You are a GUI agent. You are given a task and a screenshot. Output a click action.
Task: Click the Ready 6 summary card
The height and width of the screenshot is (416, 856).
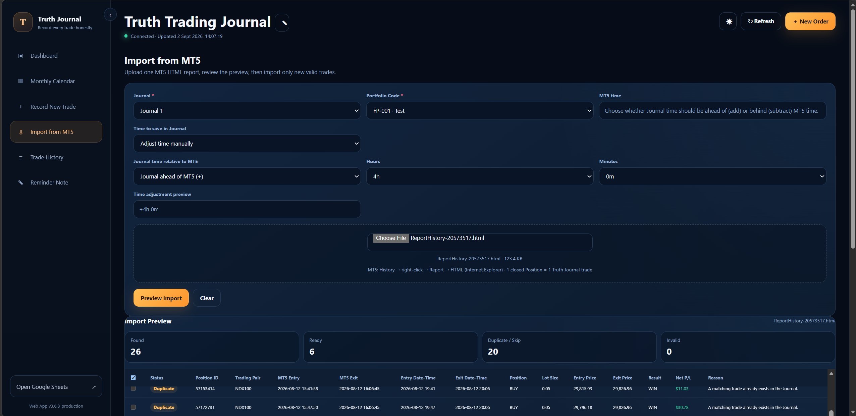[390, 347]
